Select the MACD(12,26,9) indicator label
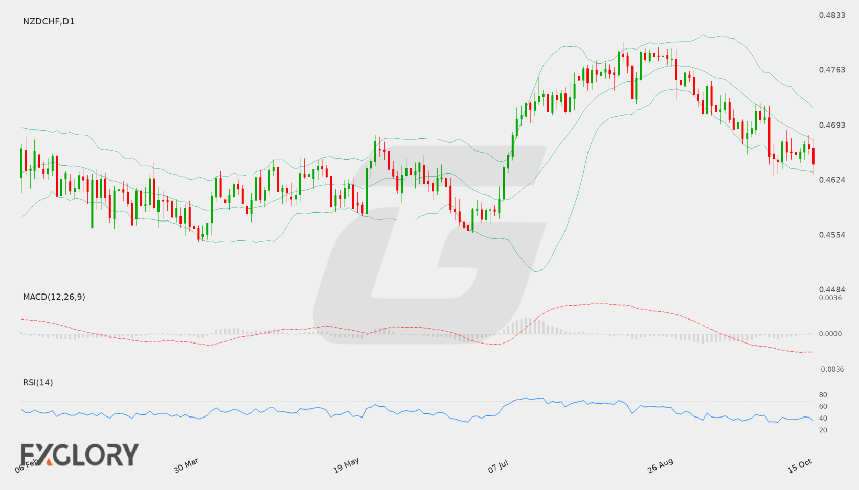This screenshot has width=859, height=490. coord(54,297)
